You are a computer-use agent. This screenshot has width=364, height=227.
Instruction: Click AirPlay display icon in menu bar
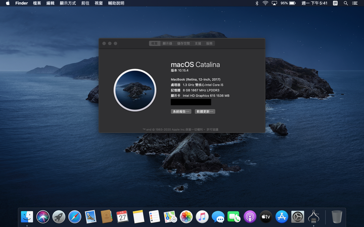point(275,3)
